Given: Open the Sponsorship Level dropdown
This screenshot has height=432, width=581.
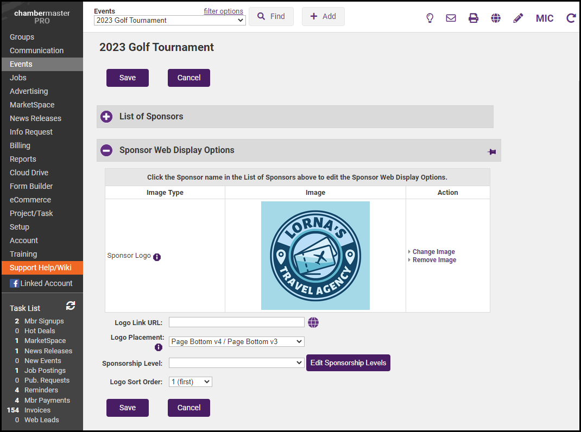Looking at the screenshot, I should tap(237, 363).
